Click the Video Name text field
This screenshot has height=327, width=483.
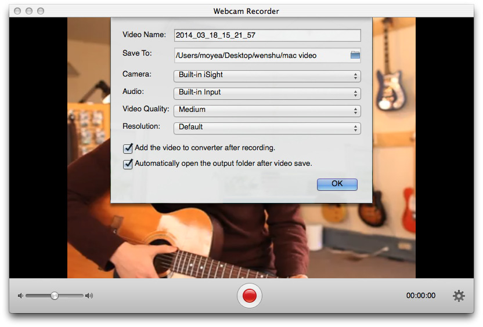[x=267, y=35]
